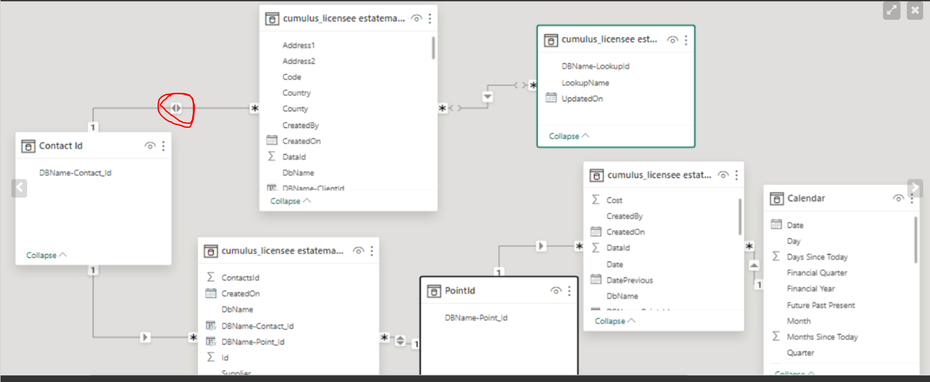Click the Calendar table header icon
This screenshot has width=930, height=382.
(776, 199)
